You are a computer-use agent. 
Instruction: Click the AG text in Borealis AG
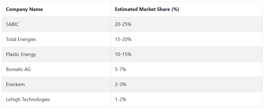28,69
